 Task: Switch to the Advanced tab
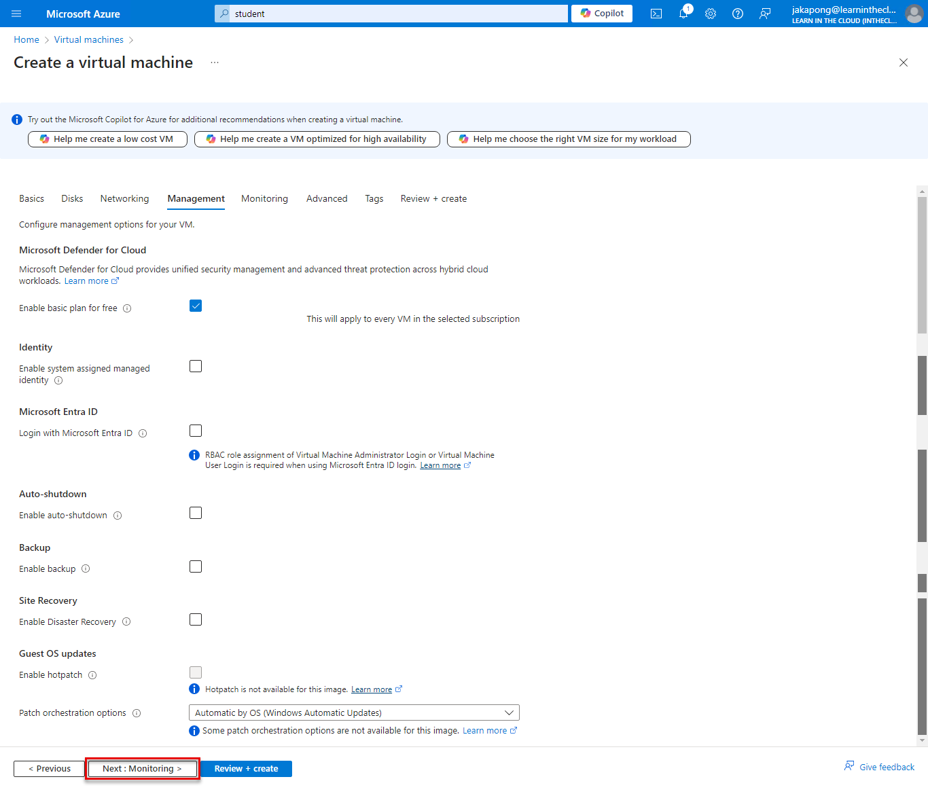[x=327, y=199]
